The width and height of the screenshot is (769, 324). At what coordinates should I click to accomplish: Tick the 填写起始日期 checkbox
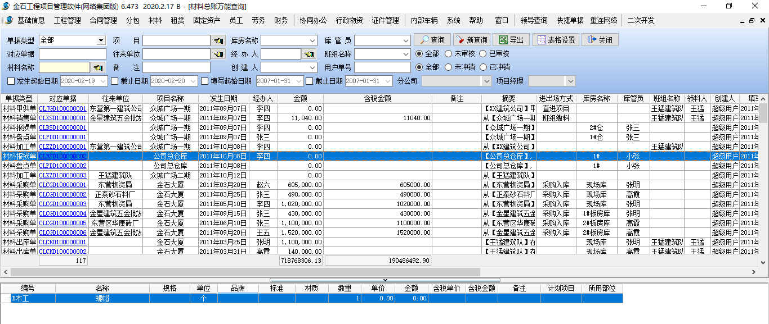[205, 81]
